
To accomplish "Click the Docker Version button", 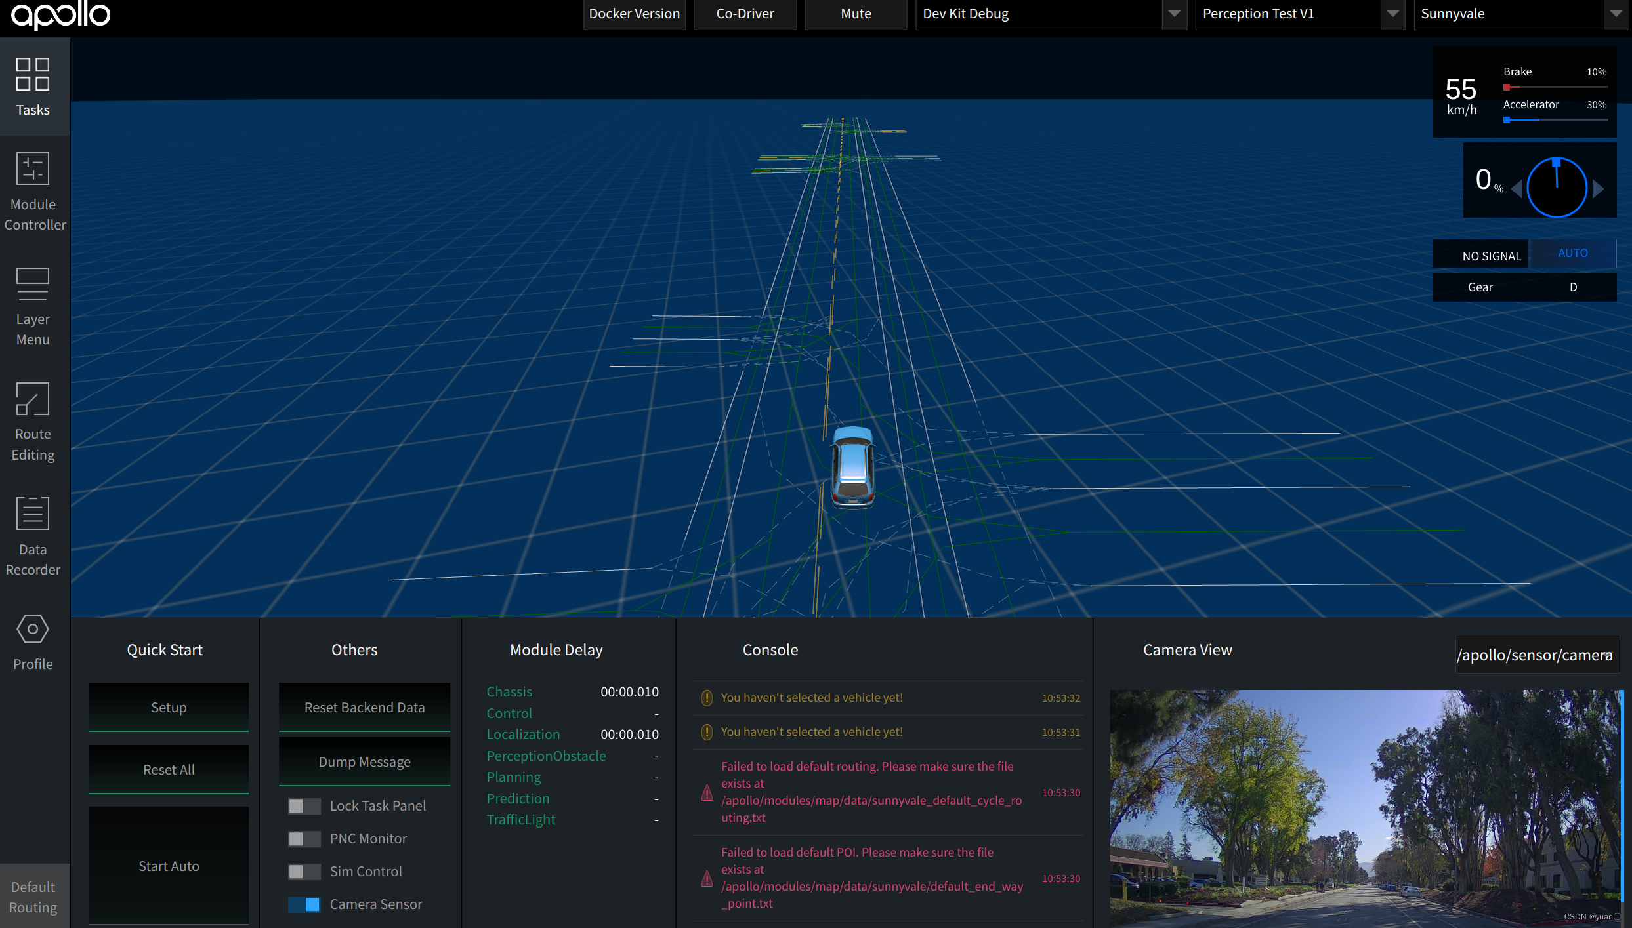I will pyautogui.click(x=634, y=14).
